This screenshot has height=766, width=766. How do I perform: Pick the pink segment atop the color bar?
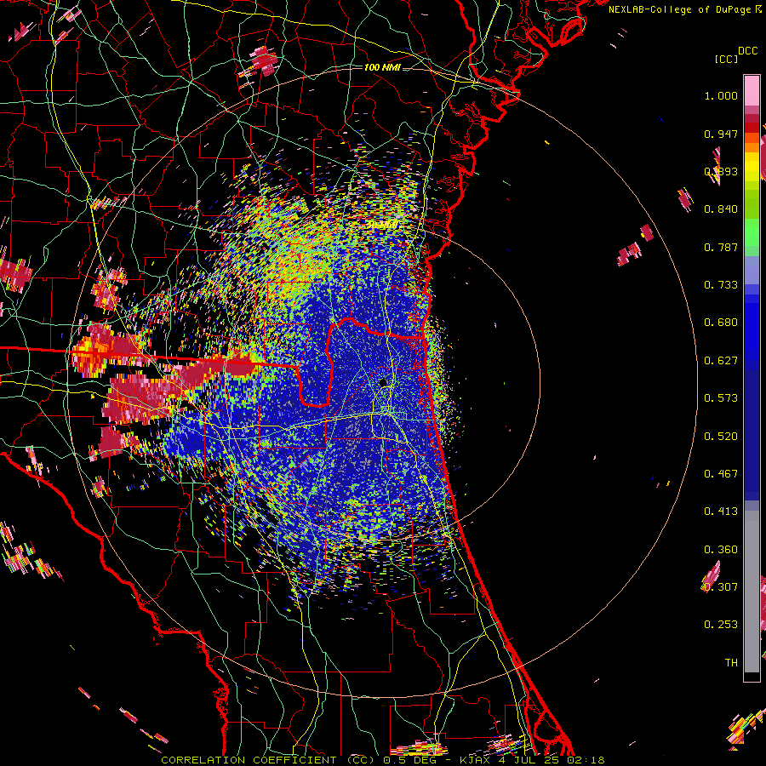(752, 90)
